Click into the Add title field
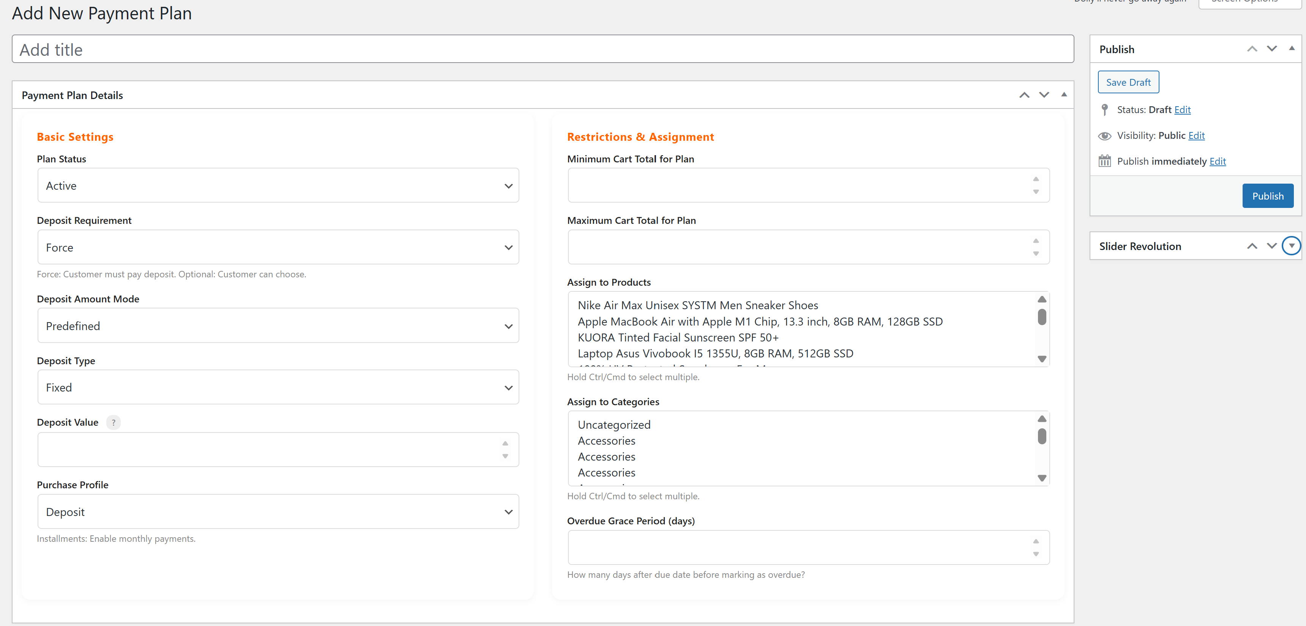 point(543,50)
